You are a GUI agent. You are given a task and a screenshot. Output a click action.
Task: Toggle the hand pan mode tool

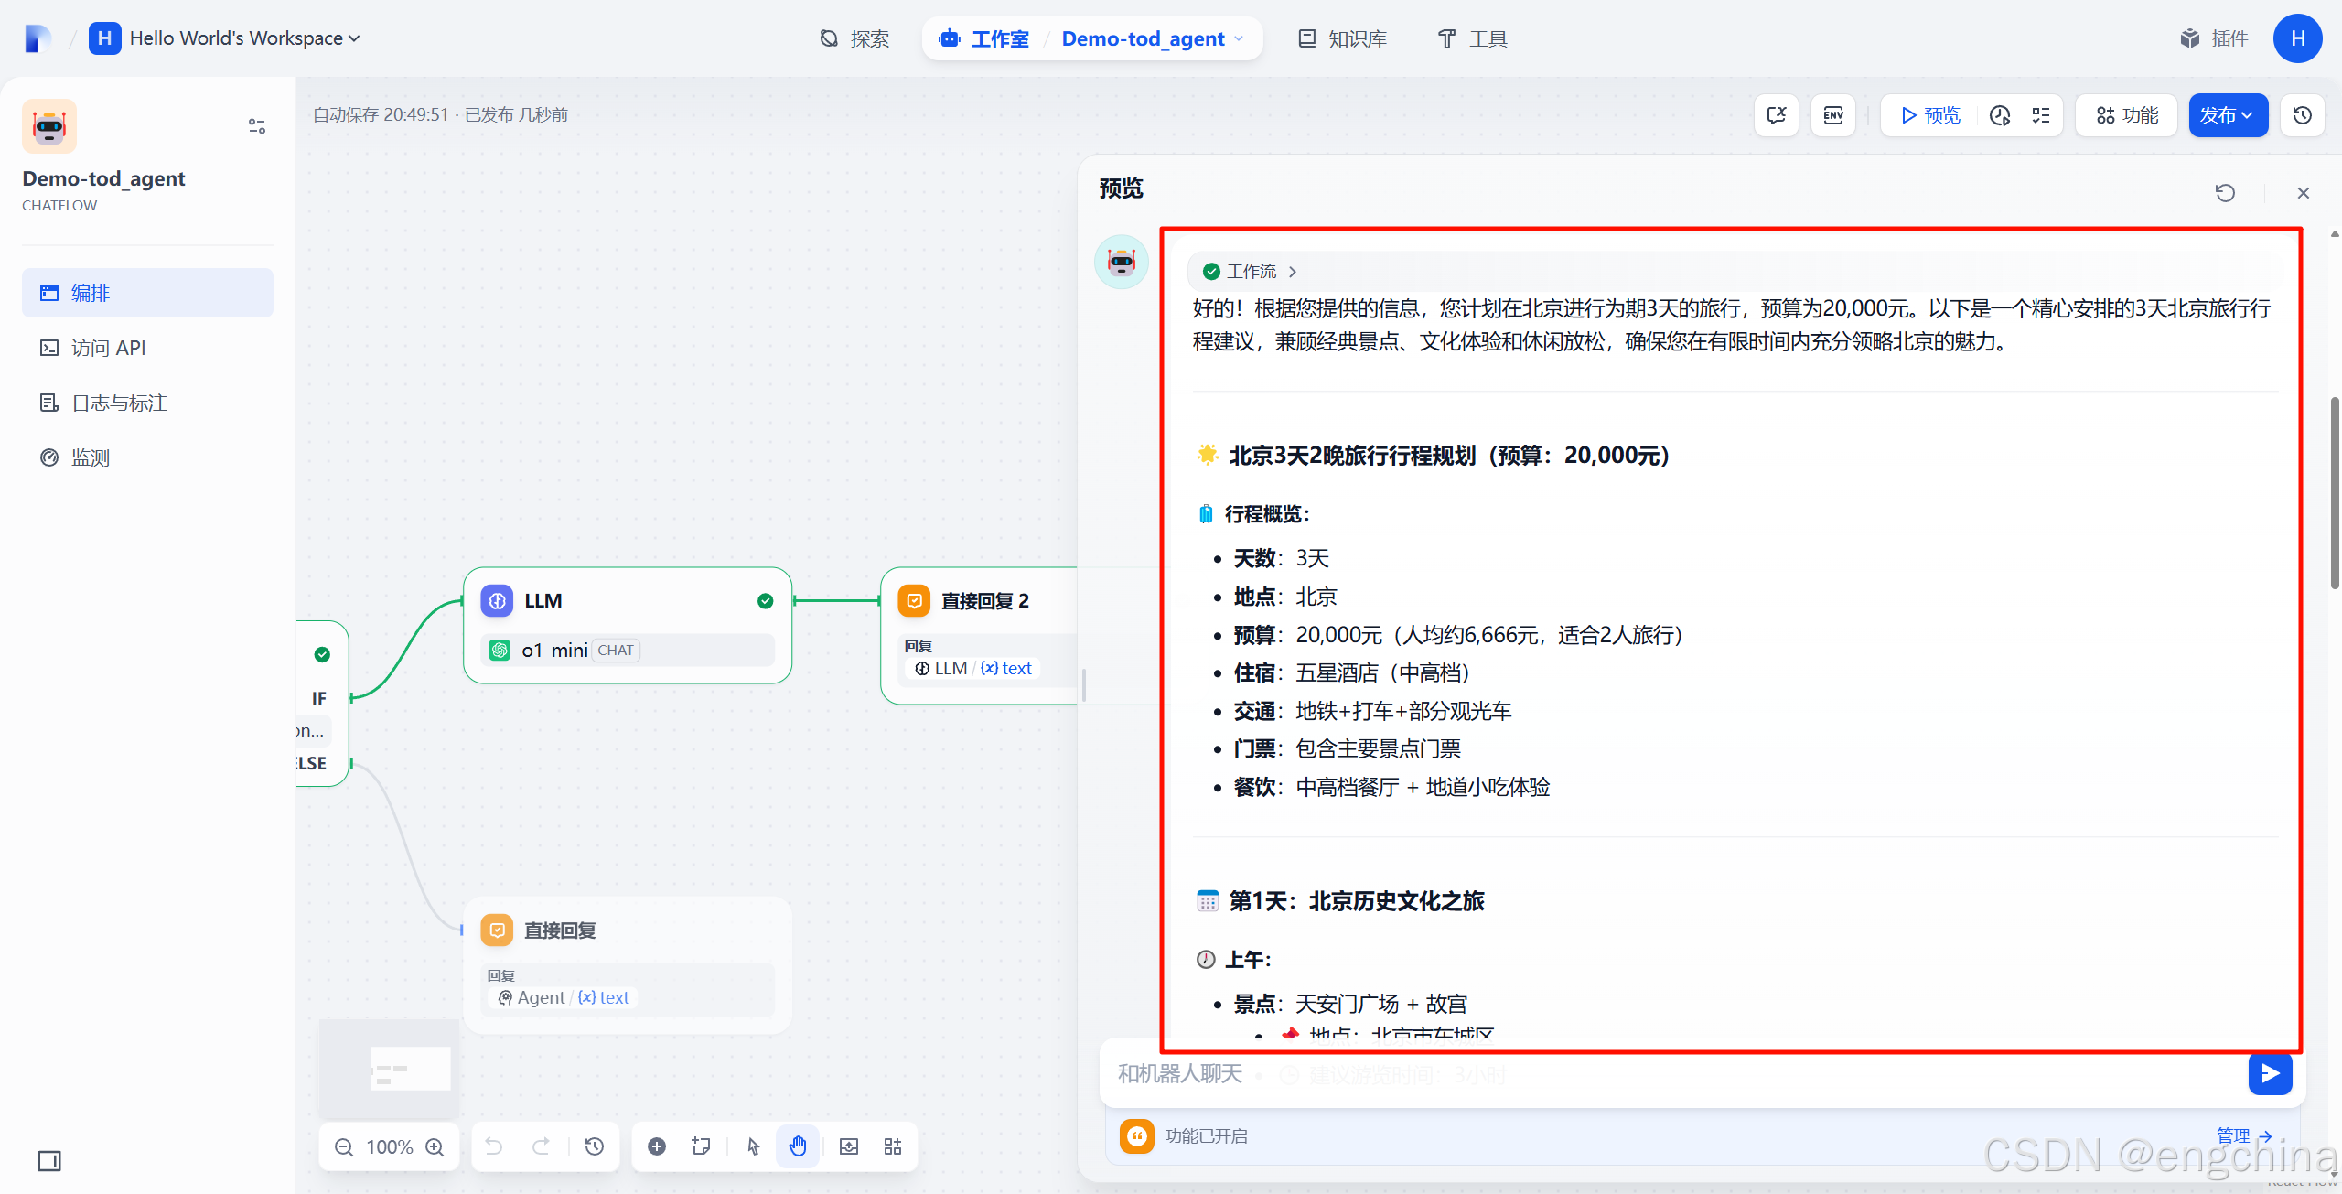click(x=798, y=1146)
